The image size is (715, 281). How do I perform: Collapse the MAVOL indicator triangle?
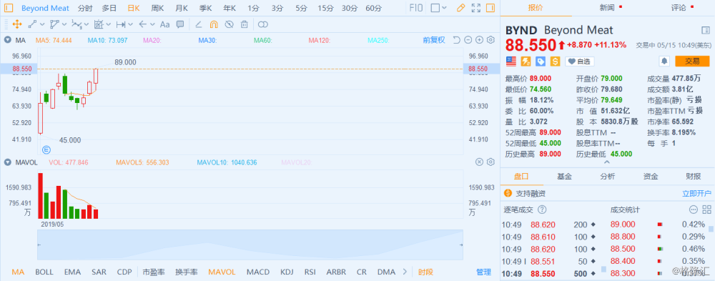8,162
